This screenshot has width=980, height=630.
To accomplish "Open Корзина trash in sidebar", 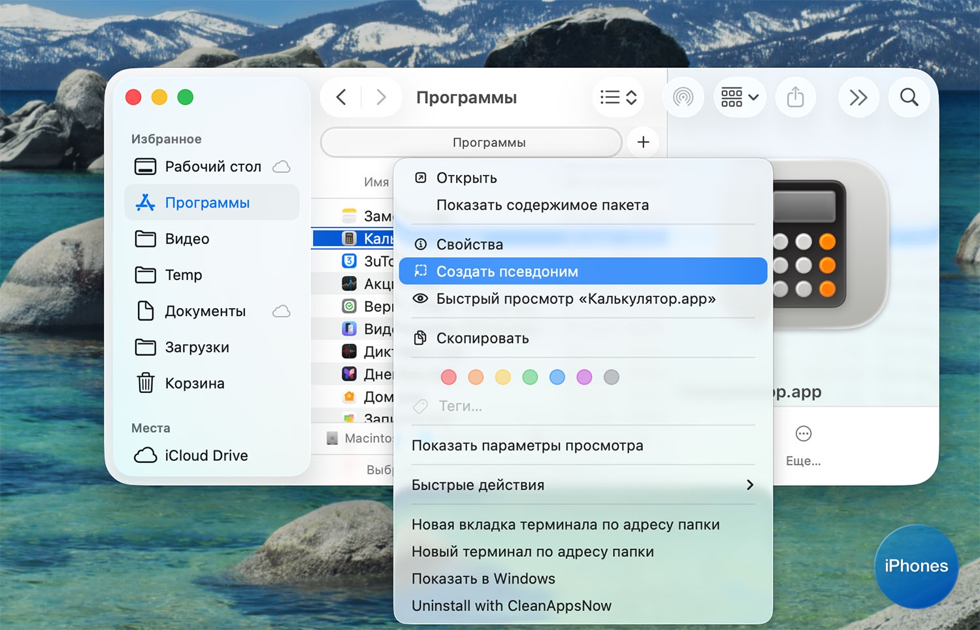I will coord(194,383).
